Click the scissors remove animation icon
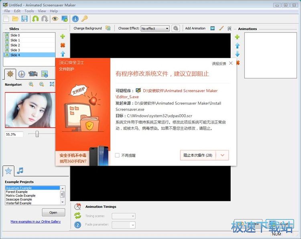The height and width of the screenshot is (239, 301). pyautogui.click(x=230, y=28)
